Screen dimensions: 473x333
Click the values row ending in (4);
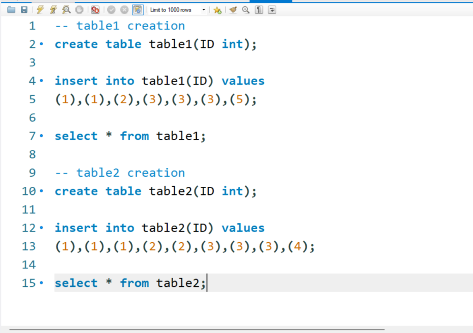185,247
